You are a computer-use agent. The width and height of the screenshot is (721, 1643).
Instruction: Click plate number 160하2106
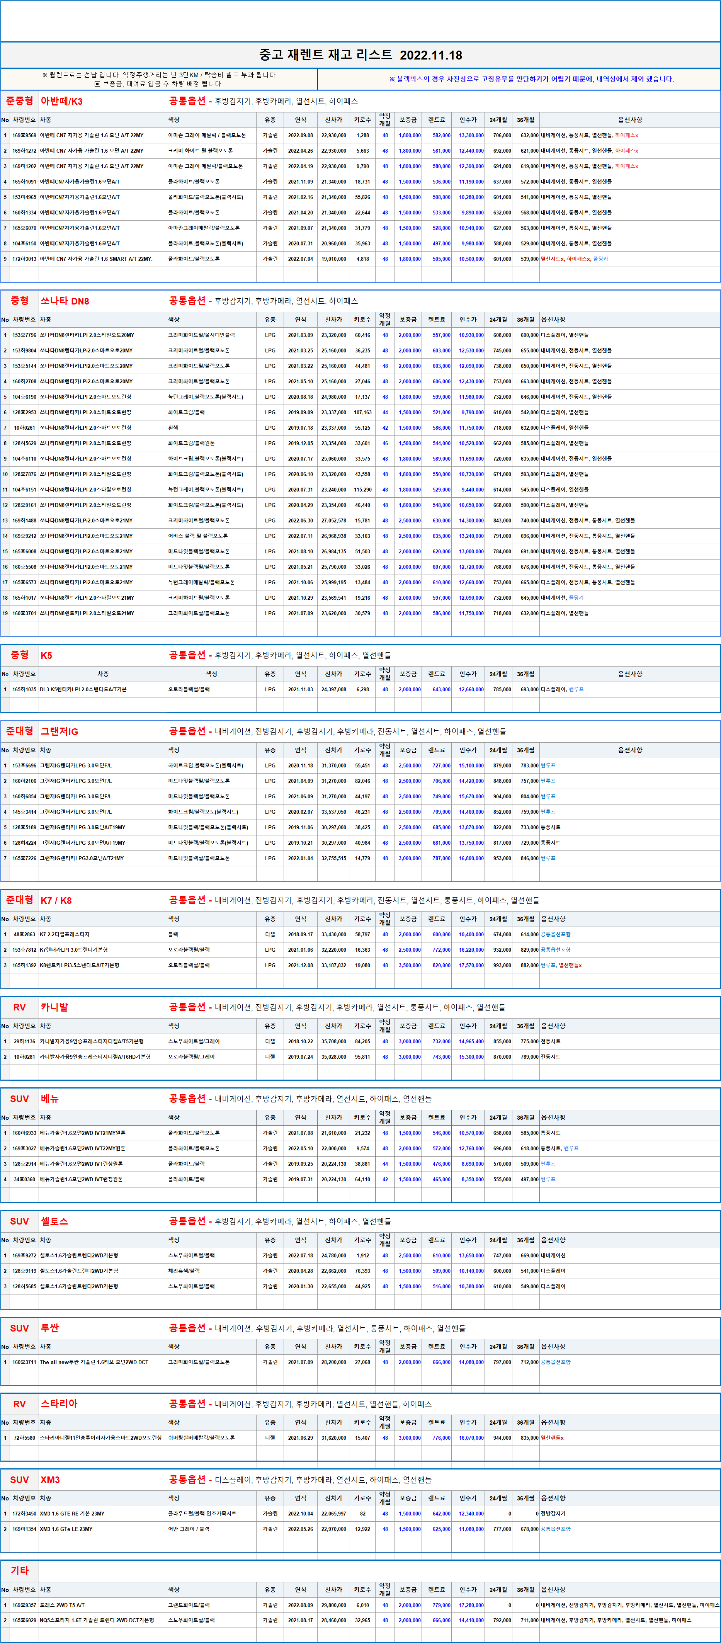click(24, 781)
